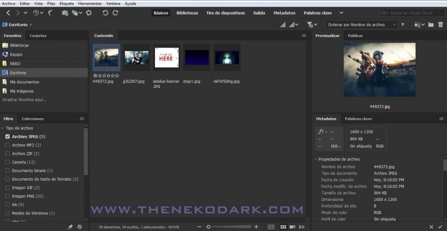447x231 pixels.
Task: Select the sidebar-banner.jpg thumbnail
Action: [166, 58]
